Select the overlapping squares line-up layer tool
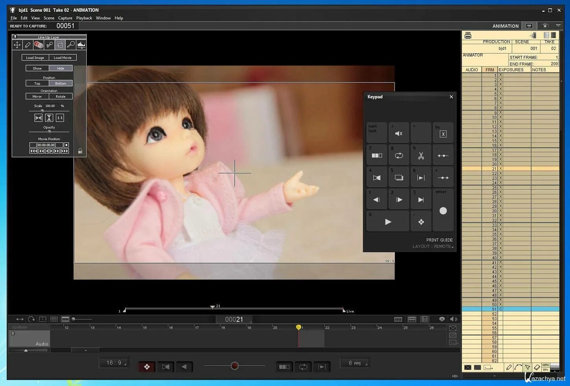The image size is (570, 386). (60, 45)
